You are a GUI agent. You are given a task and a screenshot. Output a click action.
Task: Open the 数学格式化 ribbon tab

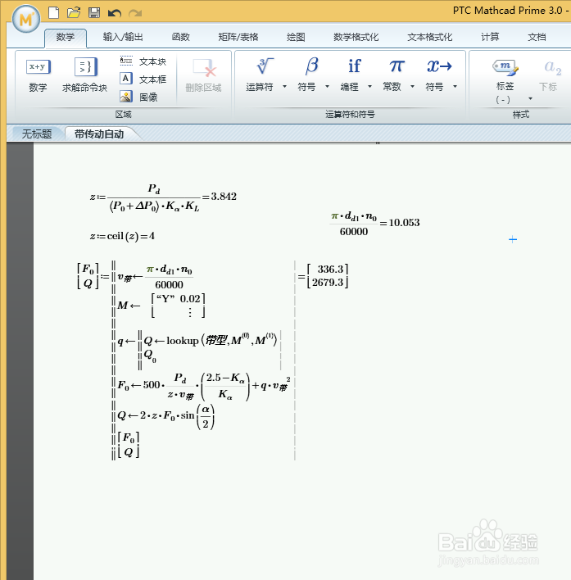356,37
